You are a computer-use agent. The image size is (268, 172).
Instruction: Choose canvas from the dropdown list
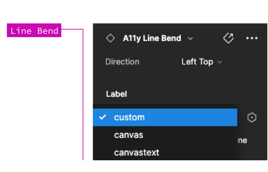coord(165,135)
